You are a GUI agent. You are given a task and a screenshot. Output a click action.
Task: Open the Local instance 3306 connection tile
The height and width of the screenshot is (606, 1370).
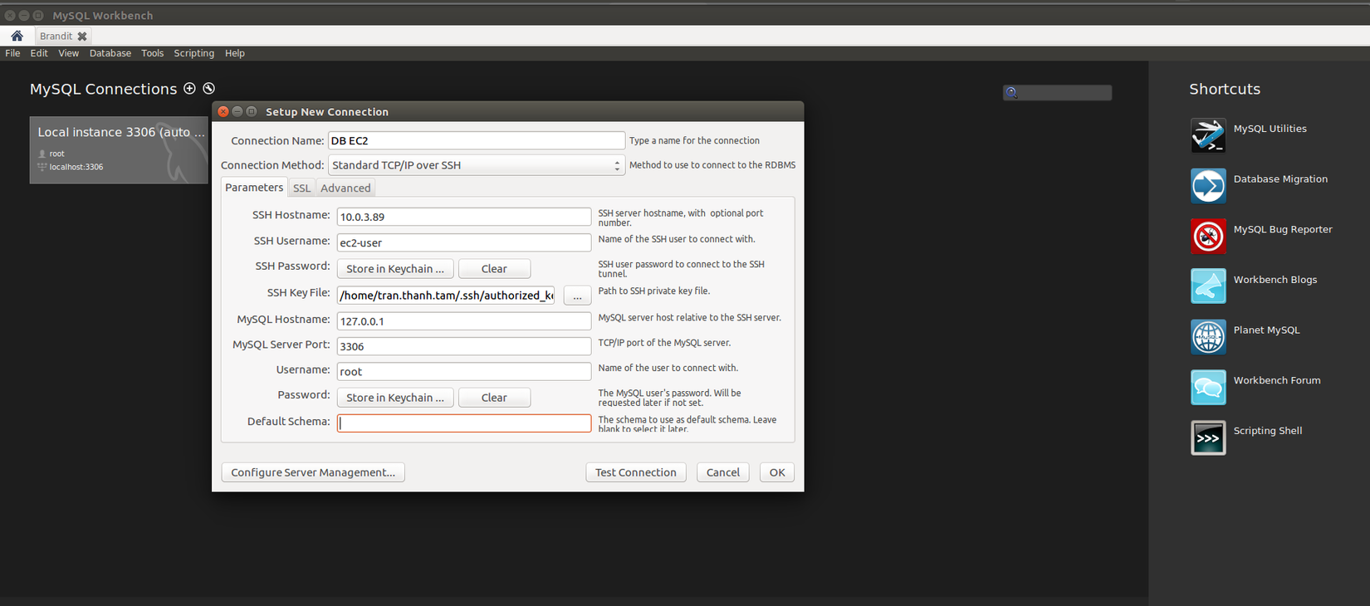coord(119,149)
